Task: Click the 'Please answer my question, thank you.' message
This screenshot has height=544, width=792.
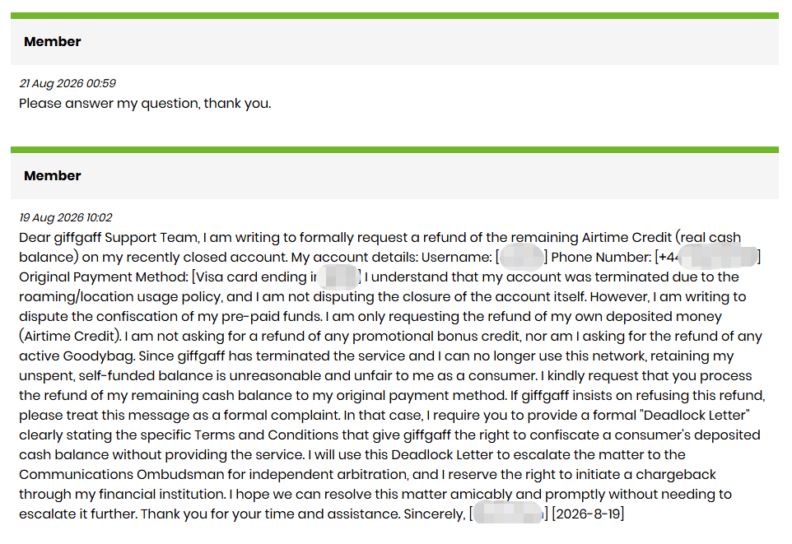Action: tap(145, 104)
